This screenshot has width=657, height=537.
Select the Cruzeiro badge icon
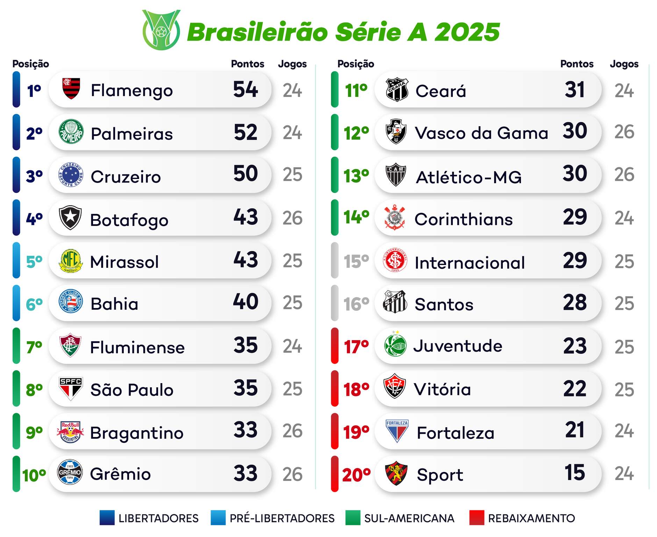[x=71, y=175]
